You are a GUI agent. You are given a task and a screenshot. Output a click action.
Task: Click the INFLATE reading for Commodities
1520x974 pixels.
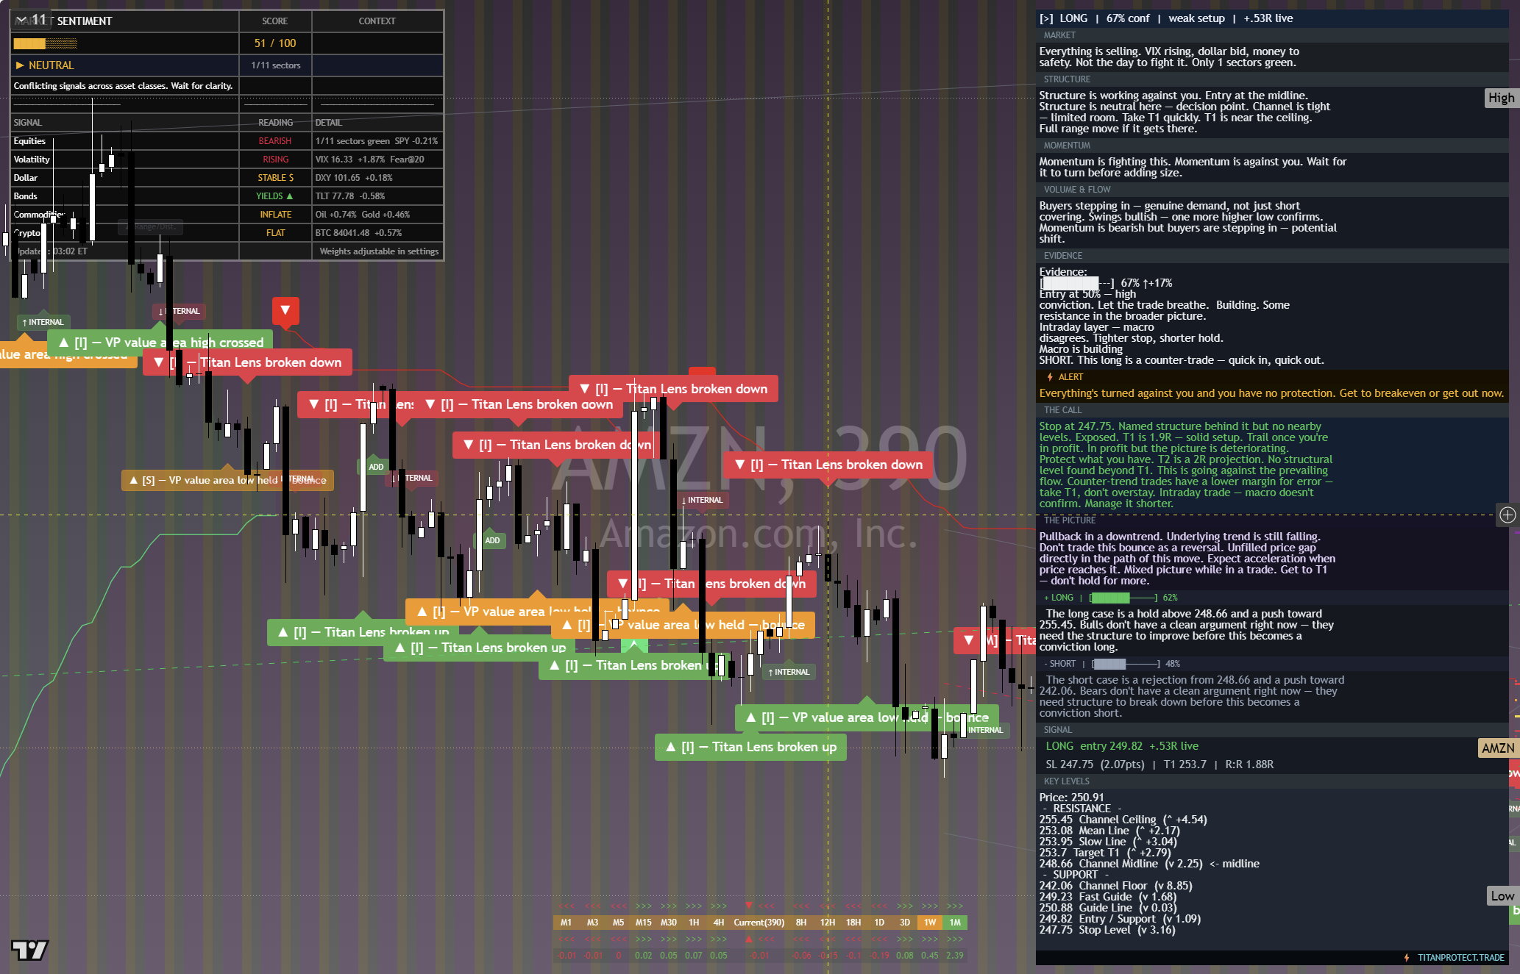point(275,215)
